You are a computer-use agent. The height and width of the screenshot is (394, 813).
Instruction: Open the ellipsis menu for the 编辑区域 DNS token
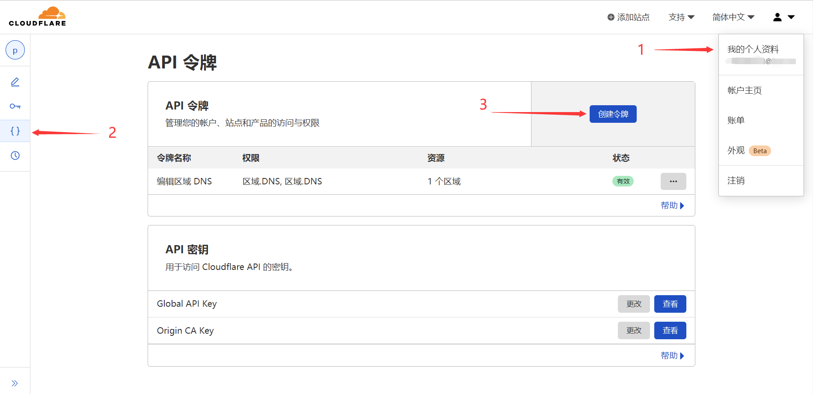[673, 181]
